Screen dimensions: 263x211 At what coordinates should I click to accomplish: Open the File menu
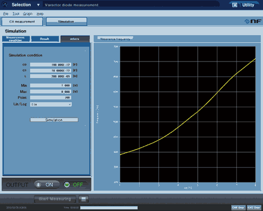[x=5, y=14]
